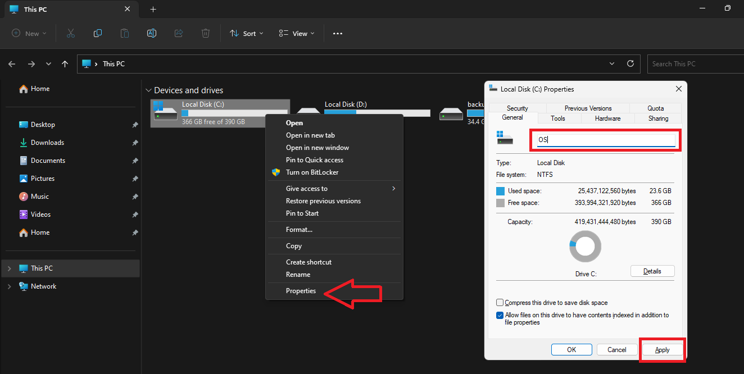Click the Details button

[x=652, y=271]
